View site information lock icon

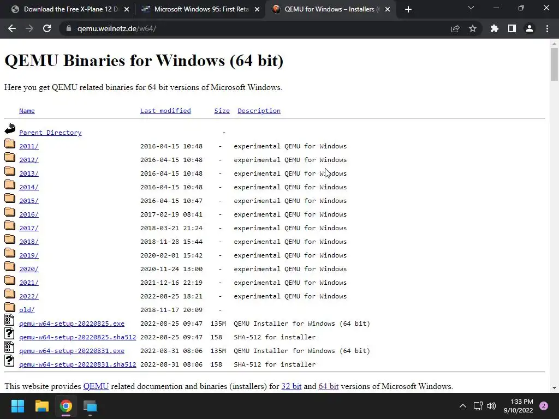click(69, 28)
